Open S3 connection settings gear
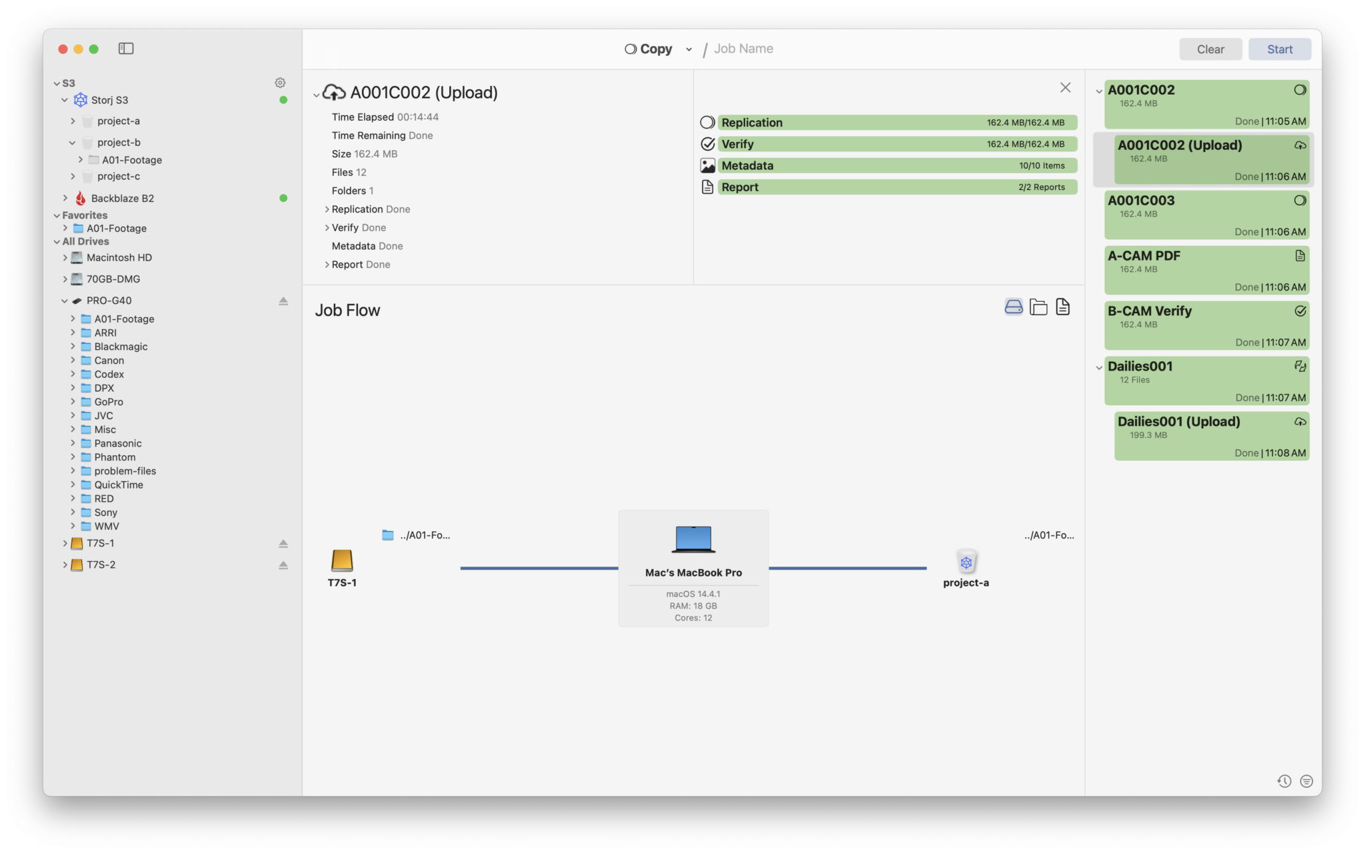The image size is (1365, 853). tap(280, 83)
